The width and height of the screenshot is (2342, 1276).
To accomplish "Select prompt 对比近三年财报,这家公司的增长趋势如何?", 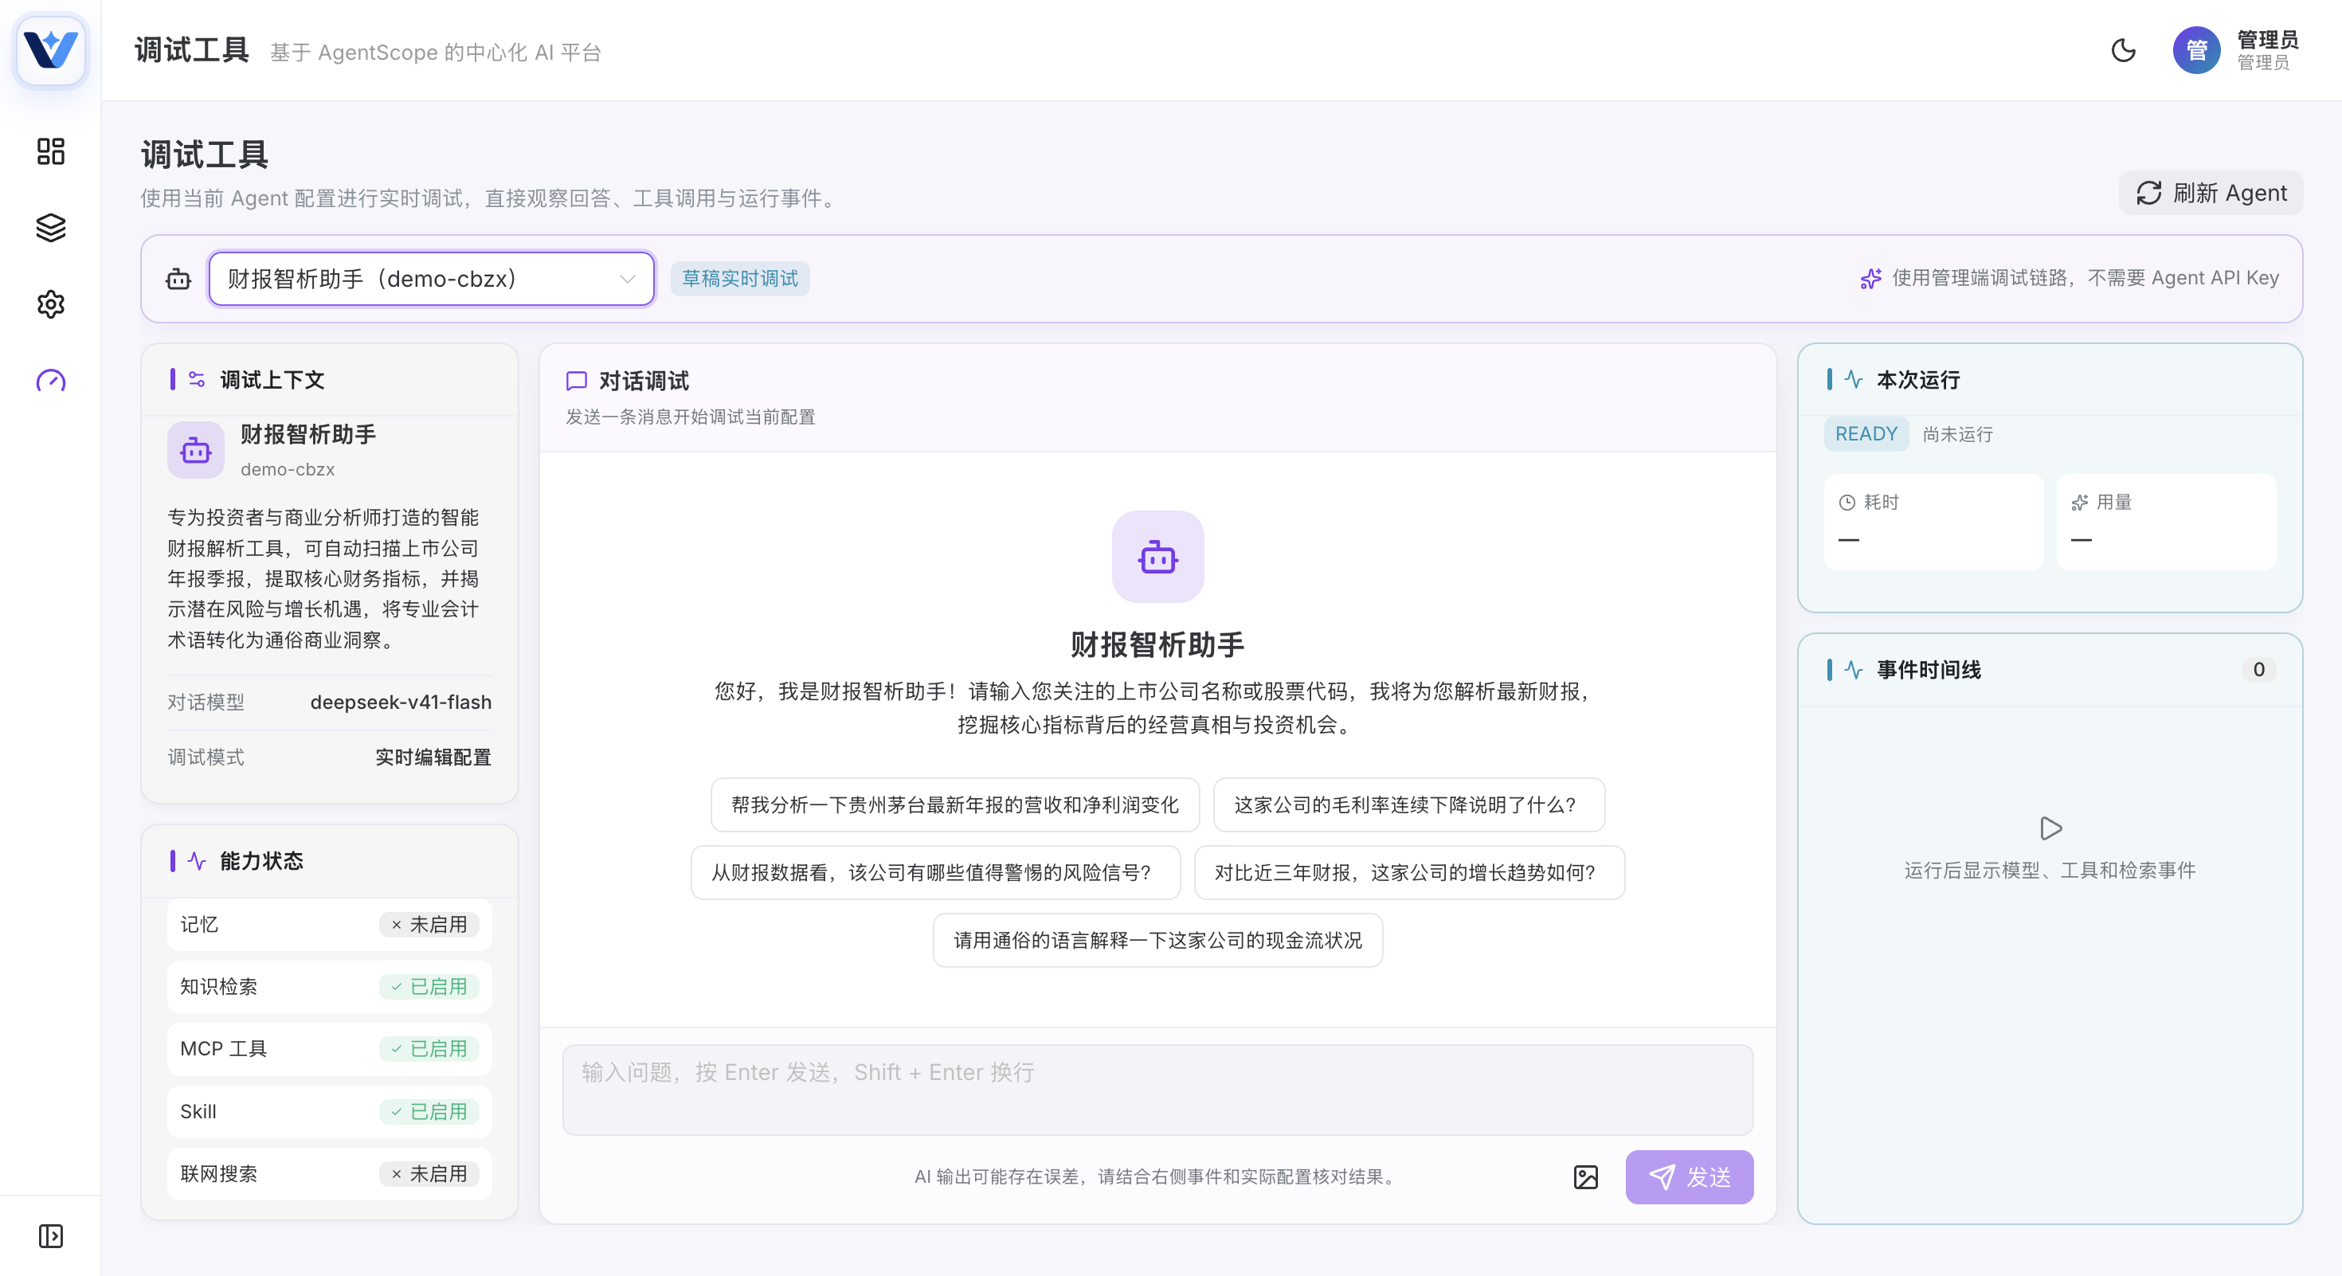I will pyautogui.click(x=1409, y=872).
